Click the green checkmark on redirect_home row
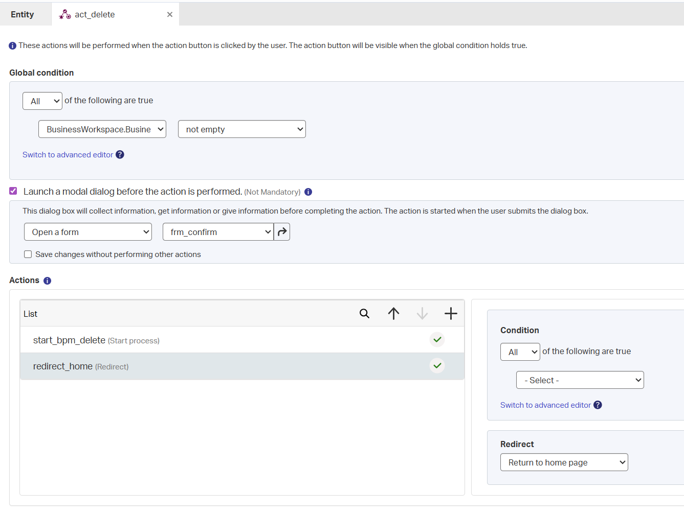This screenshot has height=513, width=684. 437,366
